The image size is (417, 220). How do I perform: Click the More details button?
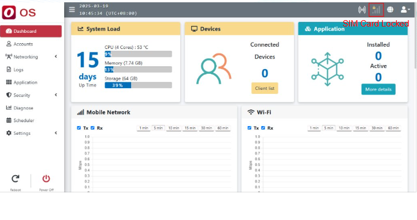tap(378, 89)
